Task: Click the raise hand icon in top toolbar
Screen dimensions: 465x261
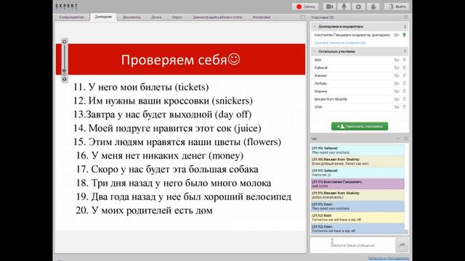Action: click(373, 7)
